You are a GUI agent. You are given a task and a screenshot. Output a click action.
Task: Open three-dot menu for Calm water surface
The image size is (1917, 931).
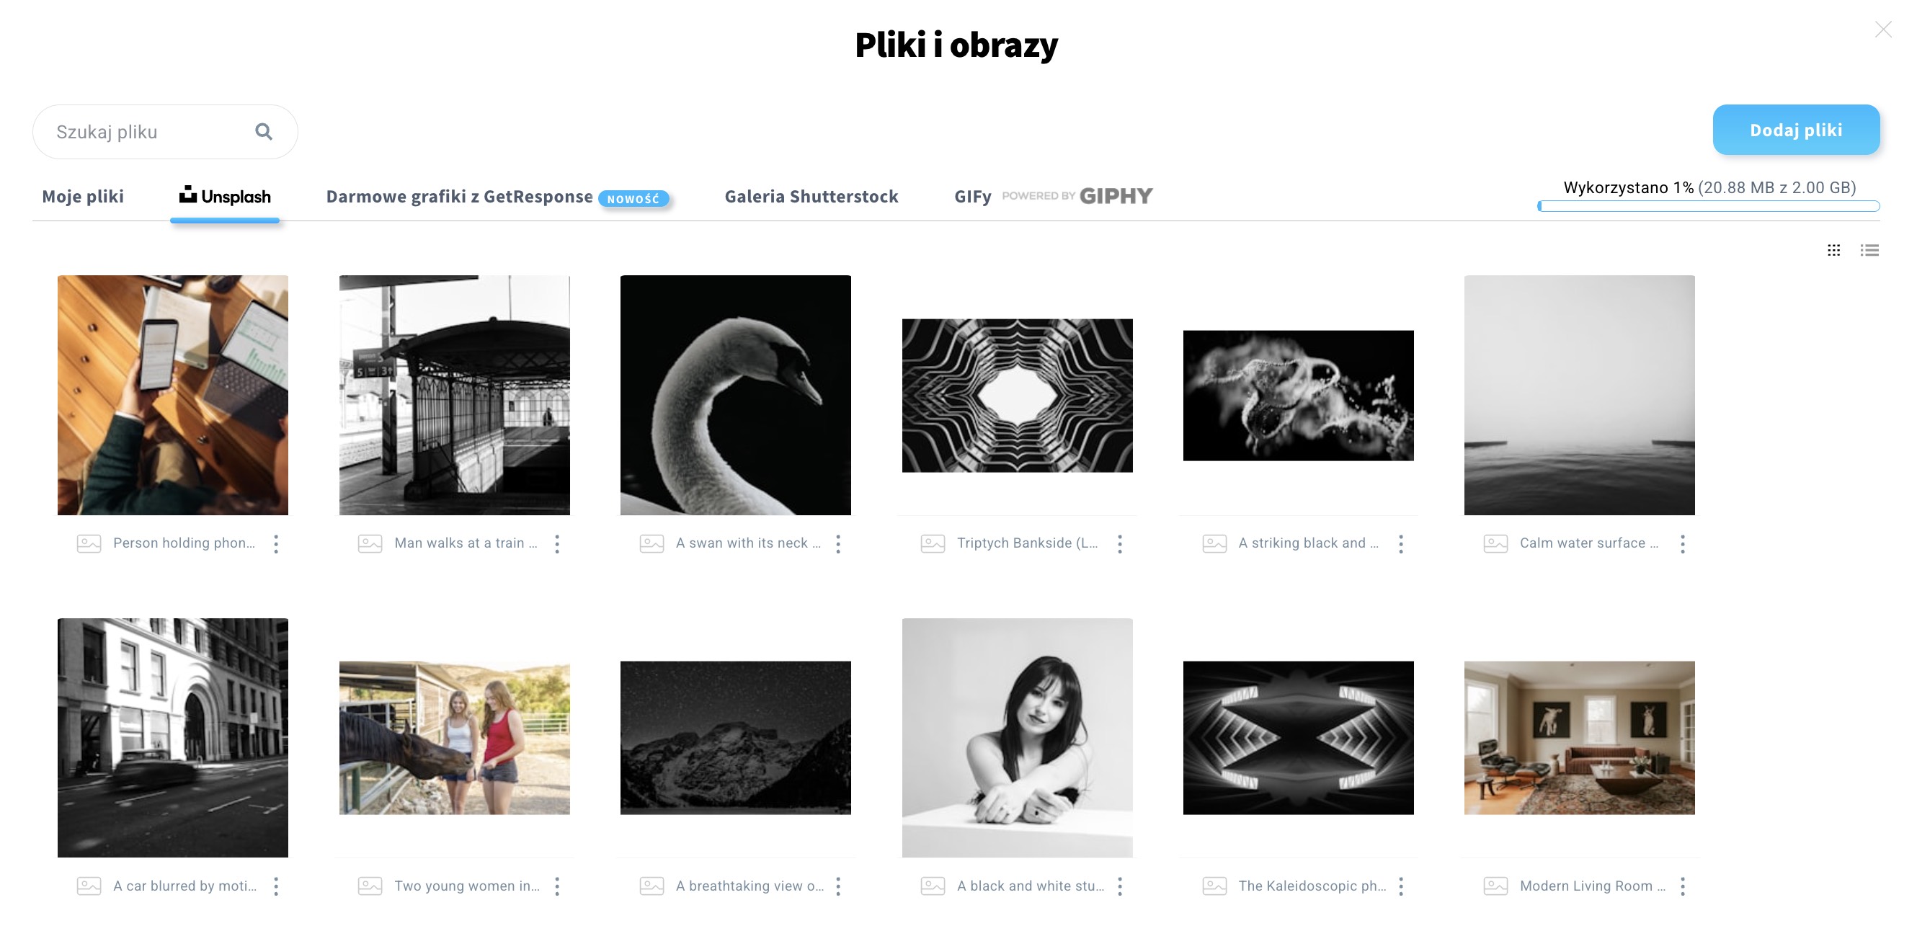tap(1682, 543)
